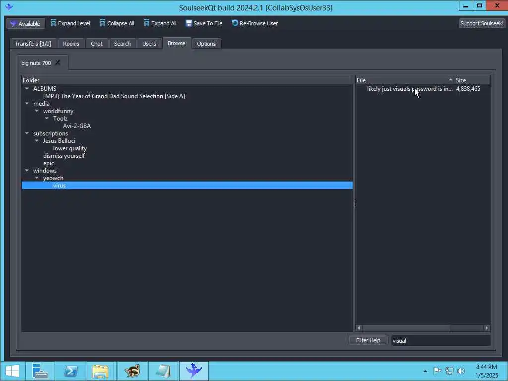The height and width of the screenshot is (381, 508).
Task: Collapse the subscriptions folder arrow
Action: click(x=27, y=133)
